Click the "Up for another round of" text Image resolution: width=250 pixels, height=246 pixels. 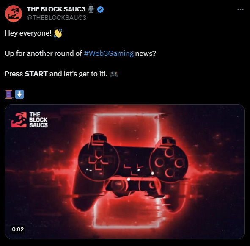point(44,53)
